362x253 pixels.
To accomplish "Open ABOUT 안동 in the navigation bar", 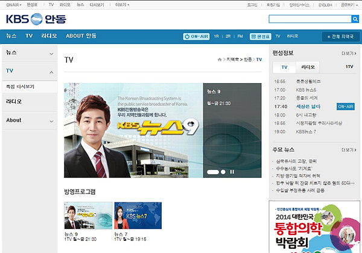I will tap(81, 36).
